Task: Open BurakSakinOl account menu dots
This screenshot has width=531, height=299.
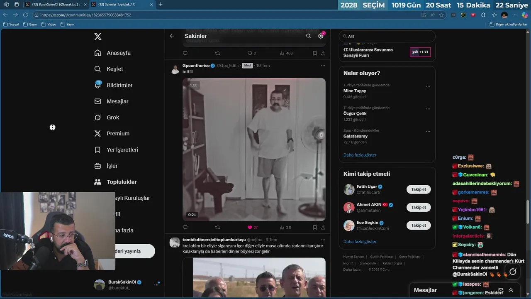Action: tap(156, 285)
